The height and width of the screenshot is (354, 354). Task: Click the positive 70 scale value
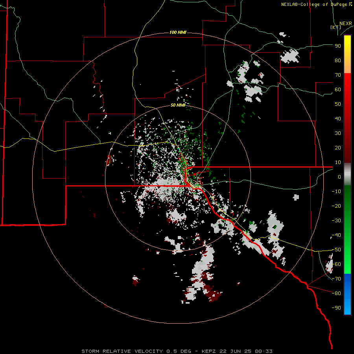[x=338, y=75]
